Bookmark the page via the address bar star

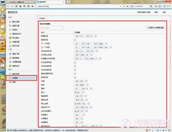[x=37, y=7]
